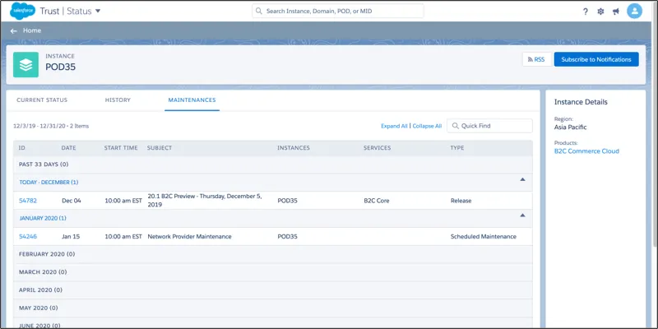Click the Release type cell
This screenshot has width=658, height=329.
tap(461, 201)
